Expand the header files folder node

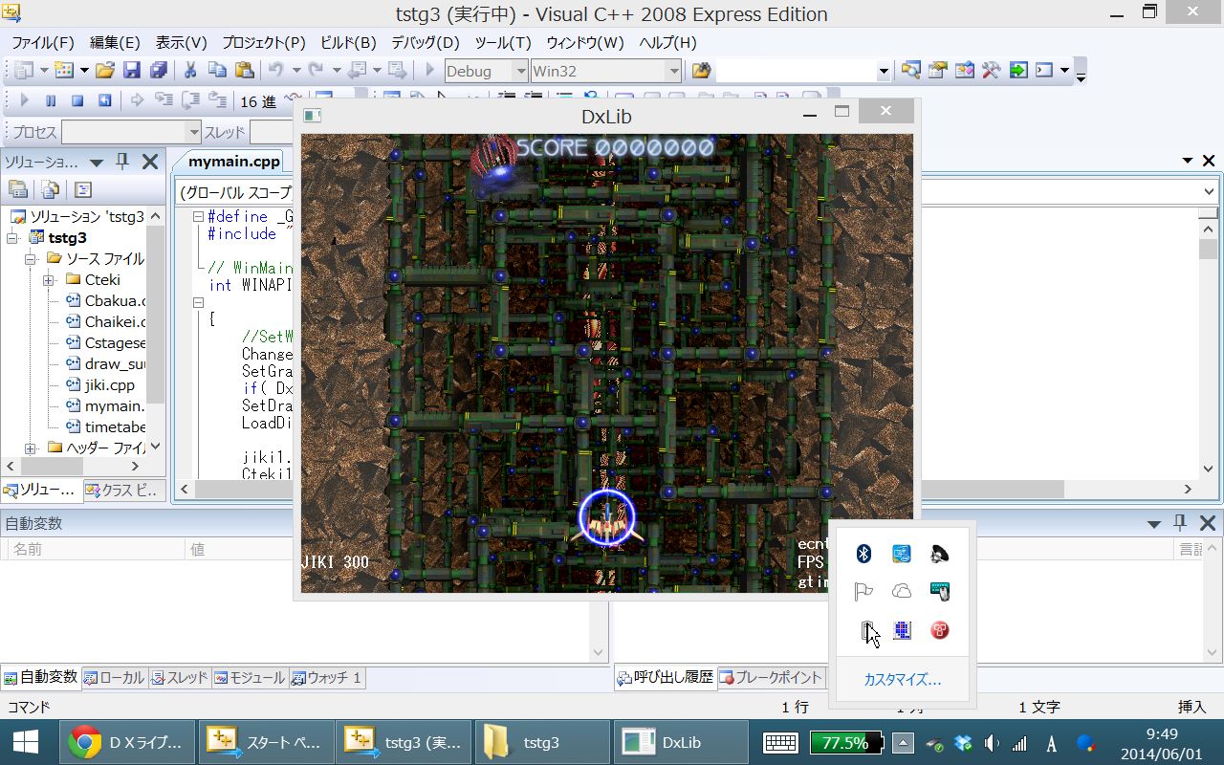[x=31, y=448]
